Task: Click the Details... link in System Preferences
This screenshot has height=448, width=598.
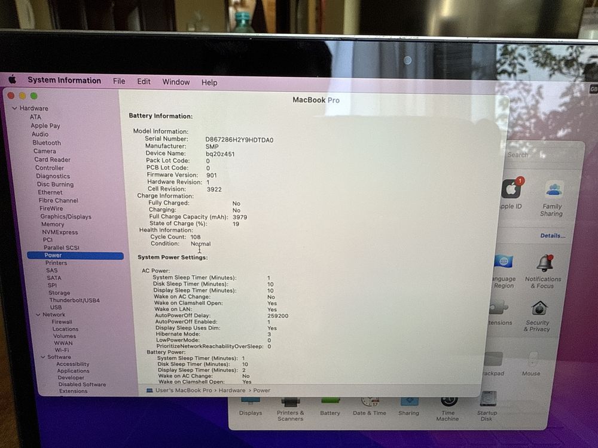Action: pos(553,236)
